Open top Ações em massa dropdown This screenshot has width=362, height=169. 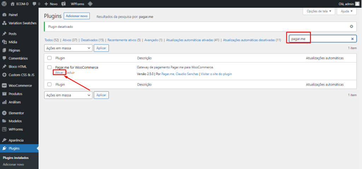coord(68,48)
